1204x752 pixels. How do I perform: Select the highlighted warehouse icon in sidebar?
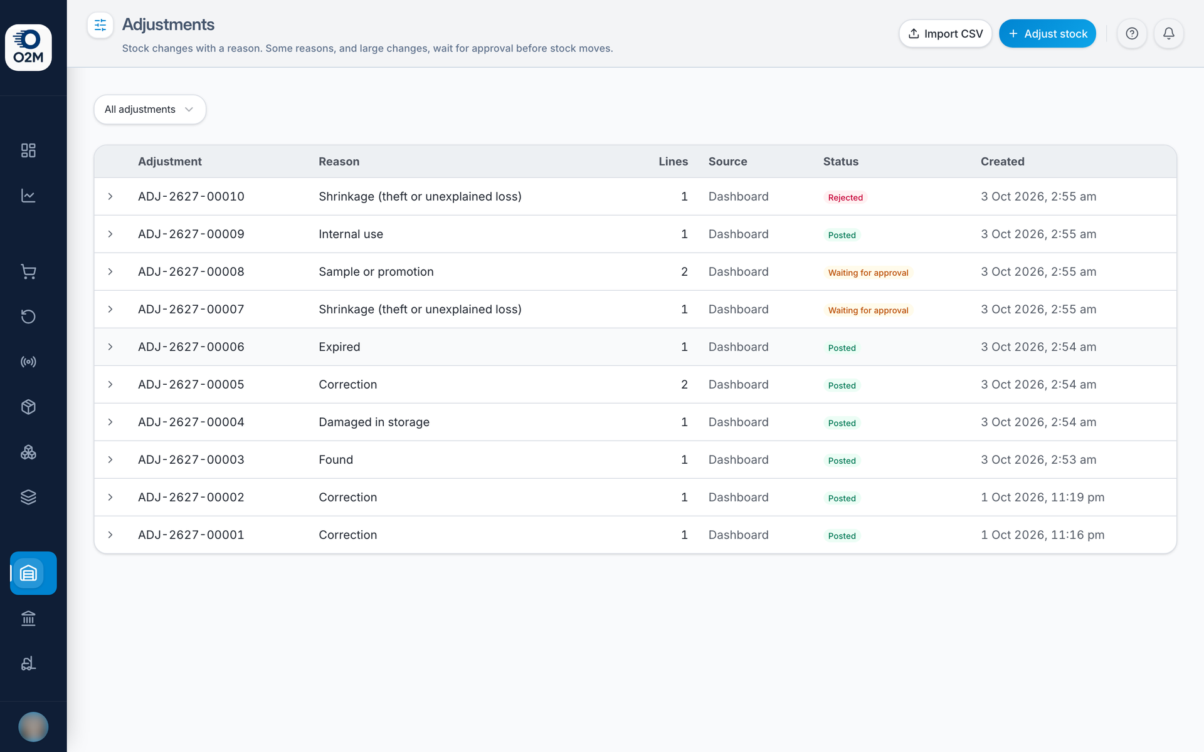coord(33,573)
